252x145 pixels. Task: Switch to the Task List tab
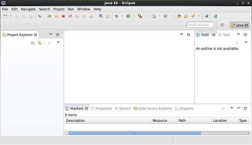click(224, 35)
